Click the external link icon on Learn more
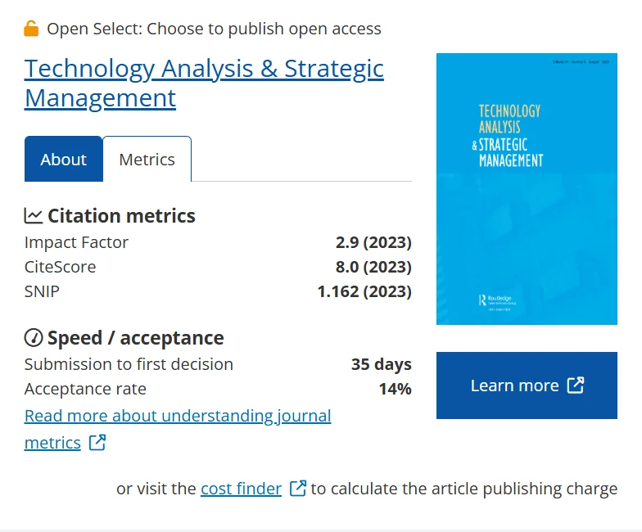 coord(575,385)
